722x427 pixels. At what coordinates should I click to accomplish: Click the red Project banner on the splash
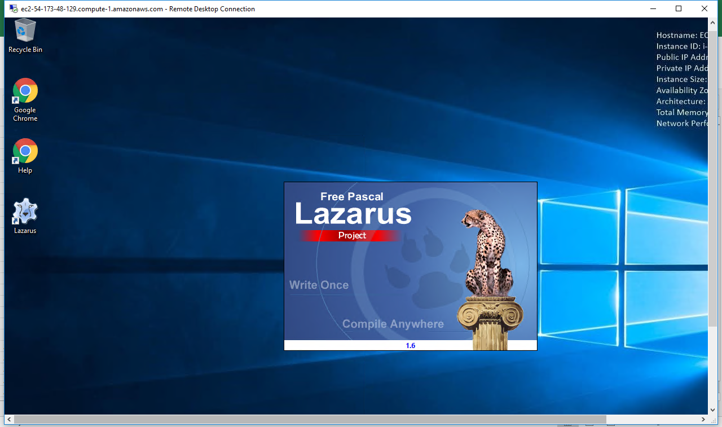(x=350, y=235)
